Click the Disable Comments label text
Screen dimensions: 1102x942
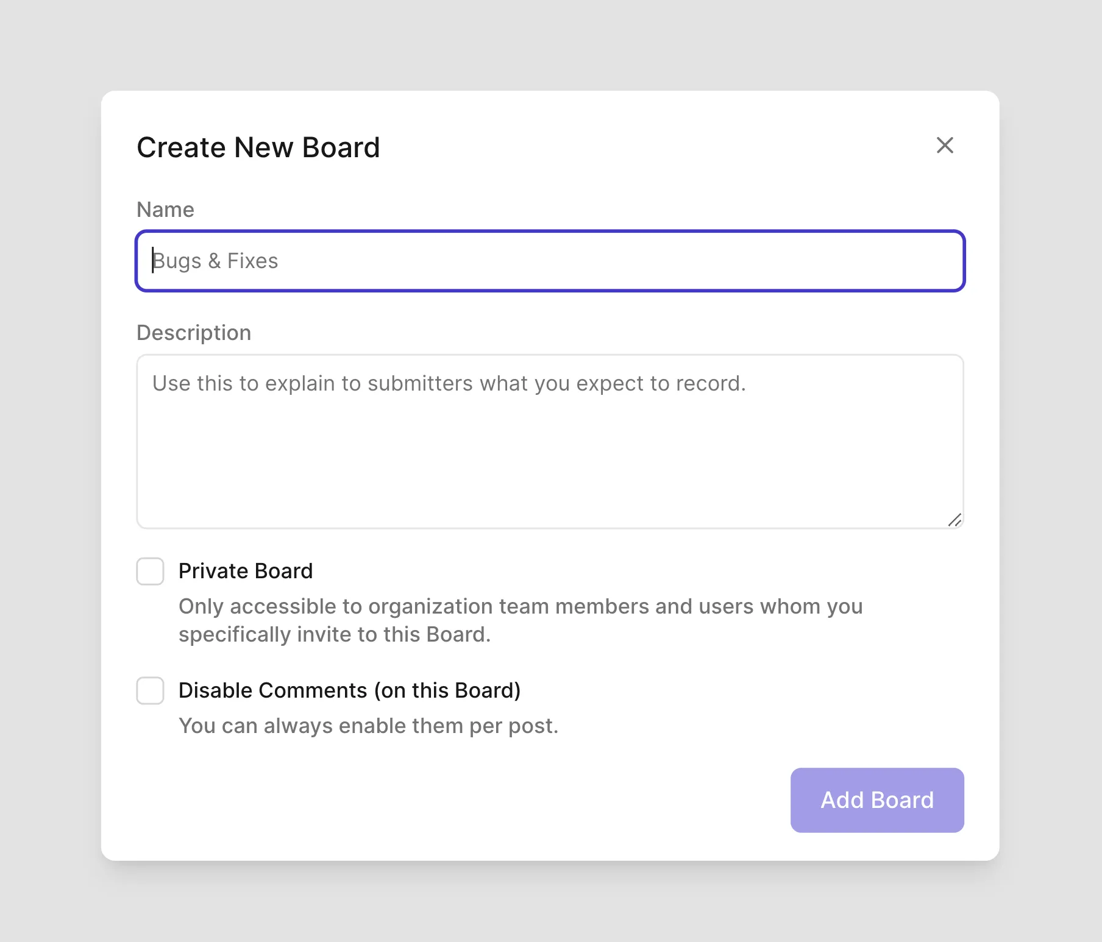[350, 690]
